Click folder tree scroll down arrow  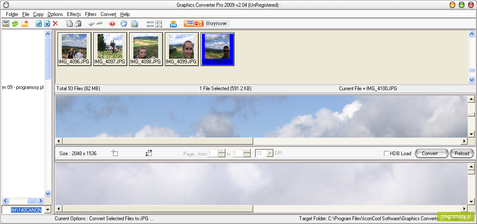48,193
